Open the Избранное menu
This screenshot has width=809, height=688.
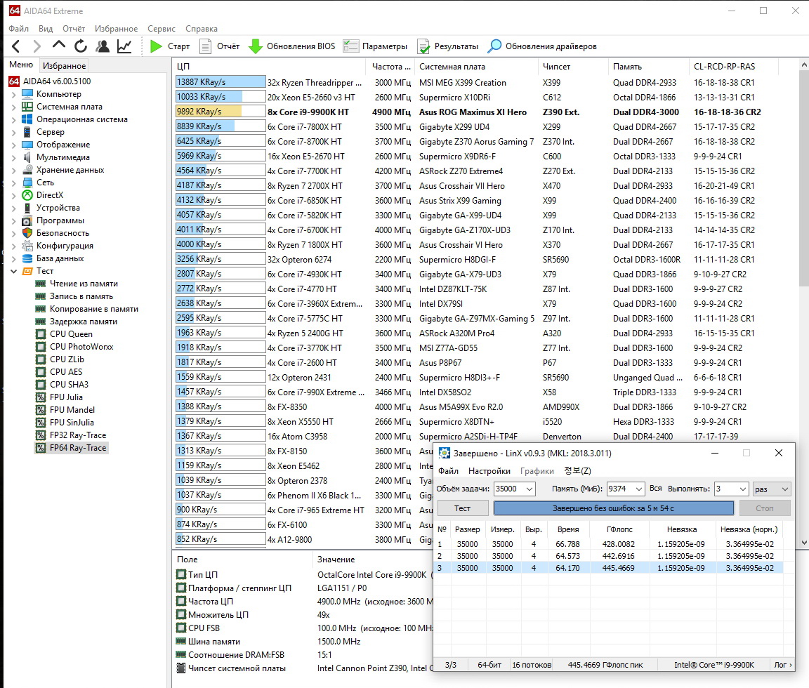click(116, 29)
